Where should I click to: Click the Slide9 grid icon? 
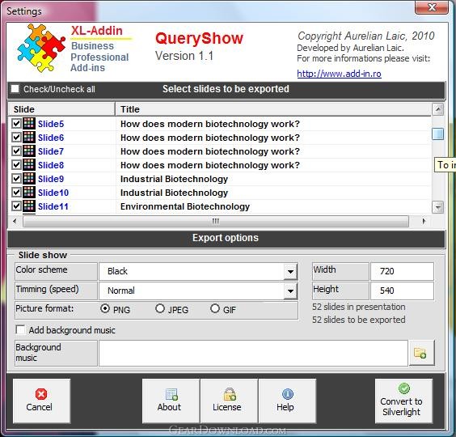click(29, 179)
